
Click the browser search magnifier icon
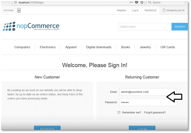(x=150, y=2)
